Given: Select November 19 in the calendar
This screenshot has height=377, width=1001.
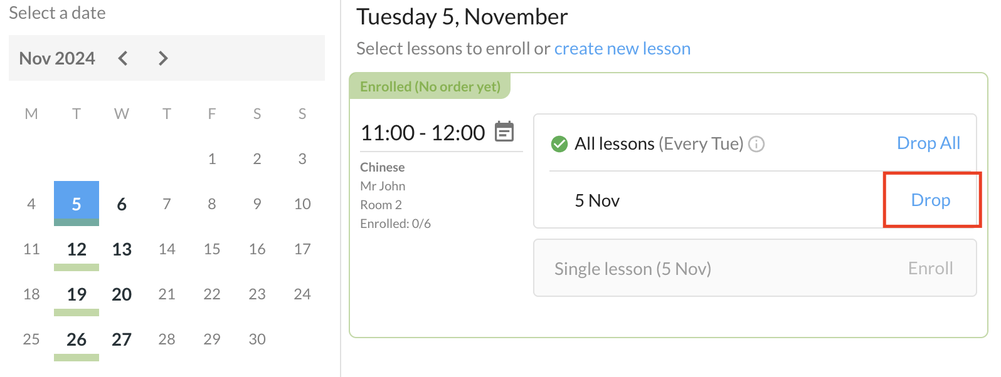Looking at the screenshot, I should 77,294.
